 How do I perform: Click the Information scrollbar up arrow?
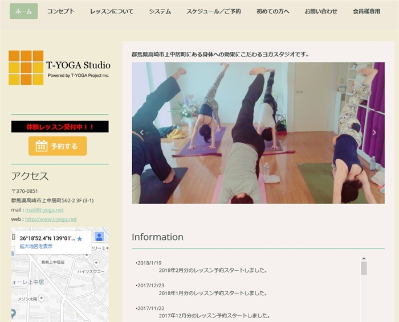click(364, 258)
